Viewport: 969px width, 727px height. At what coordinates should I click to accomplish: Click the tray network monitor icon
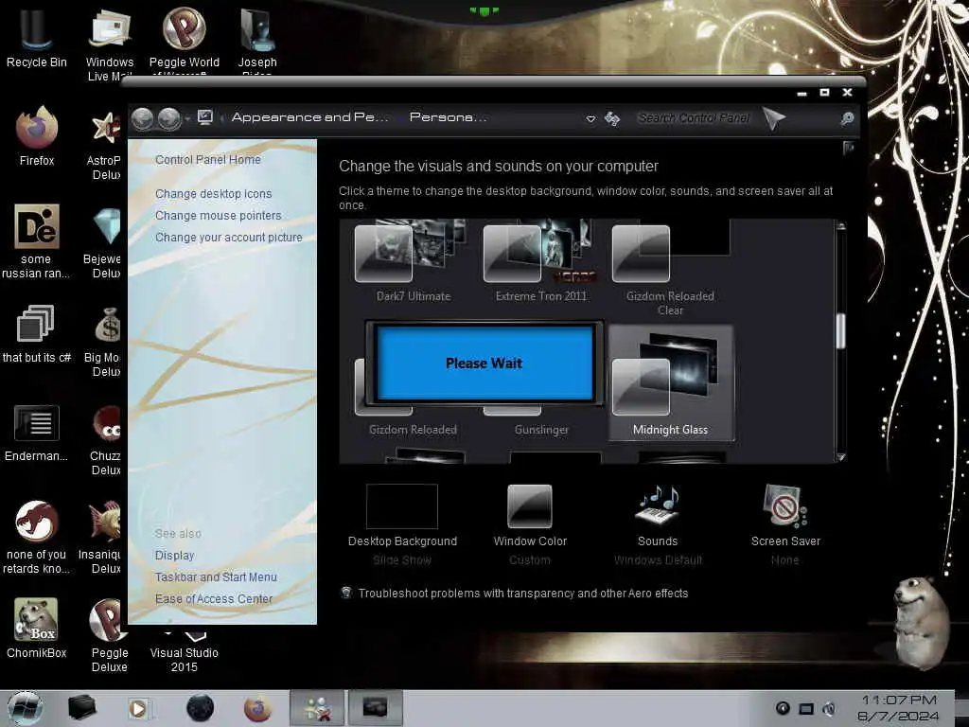pyautogui.click(x=806, y=708)
